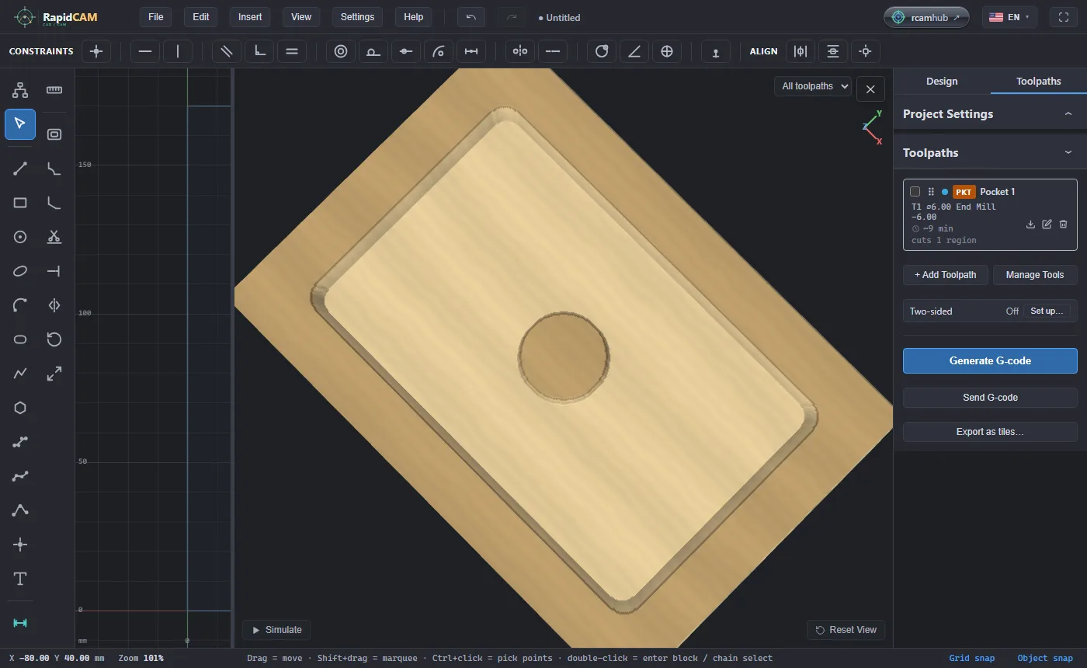Open the Help menu

coord(414,17)
